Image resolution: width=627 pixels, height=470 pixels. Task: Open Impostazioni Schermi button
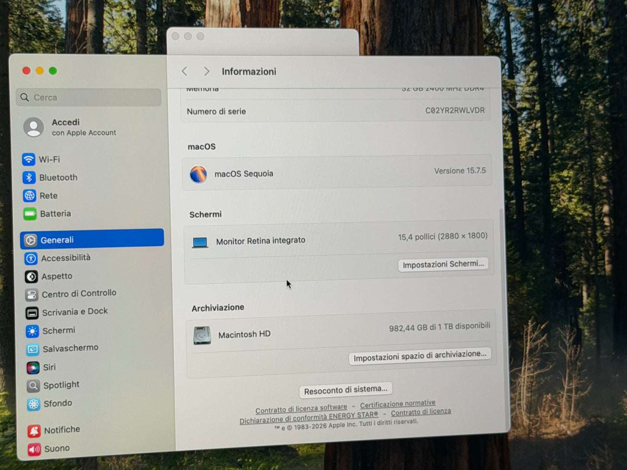[443, 264]
